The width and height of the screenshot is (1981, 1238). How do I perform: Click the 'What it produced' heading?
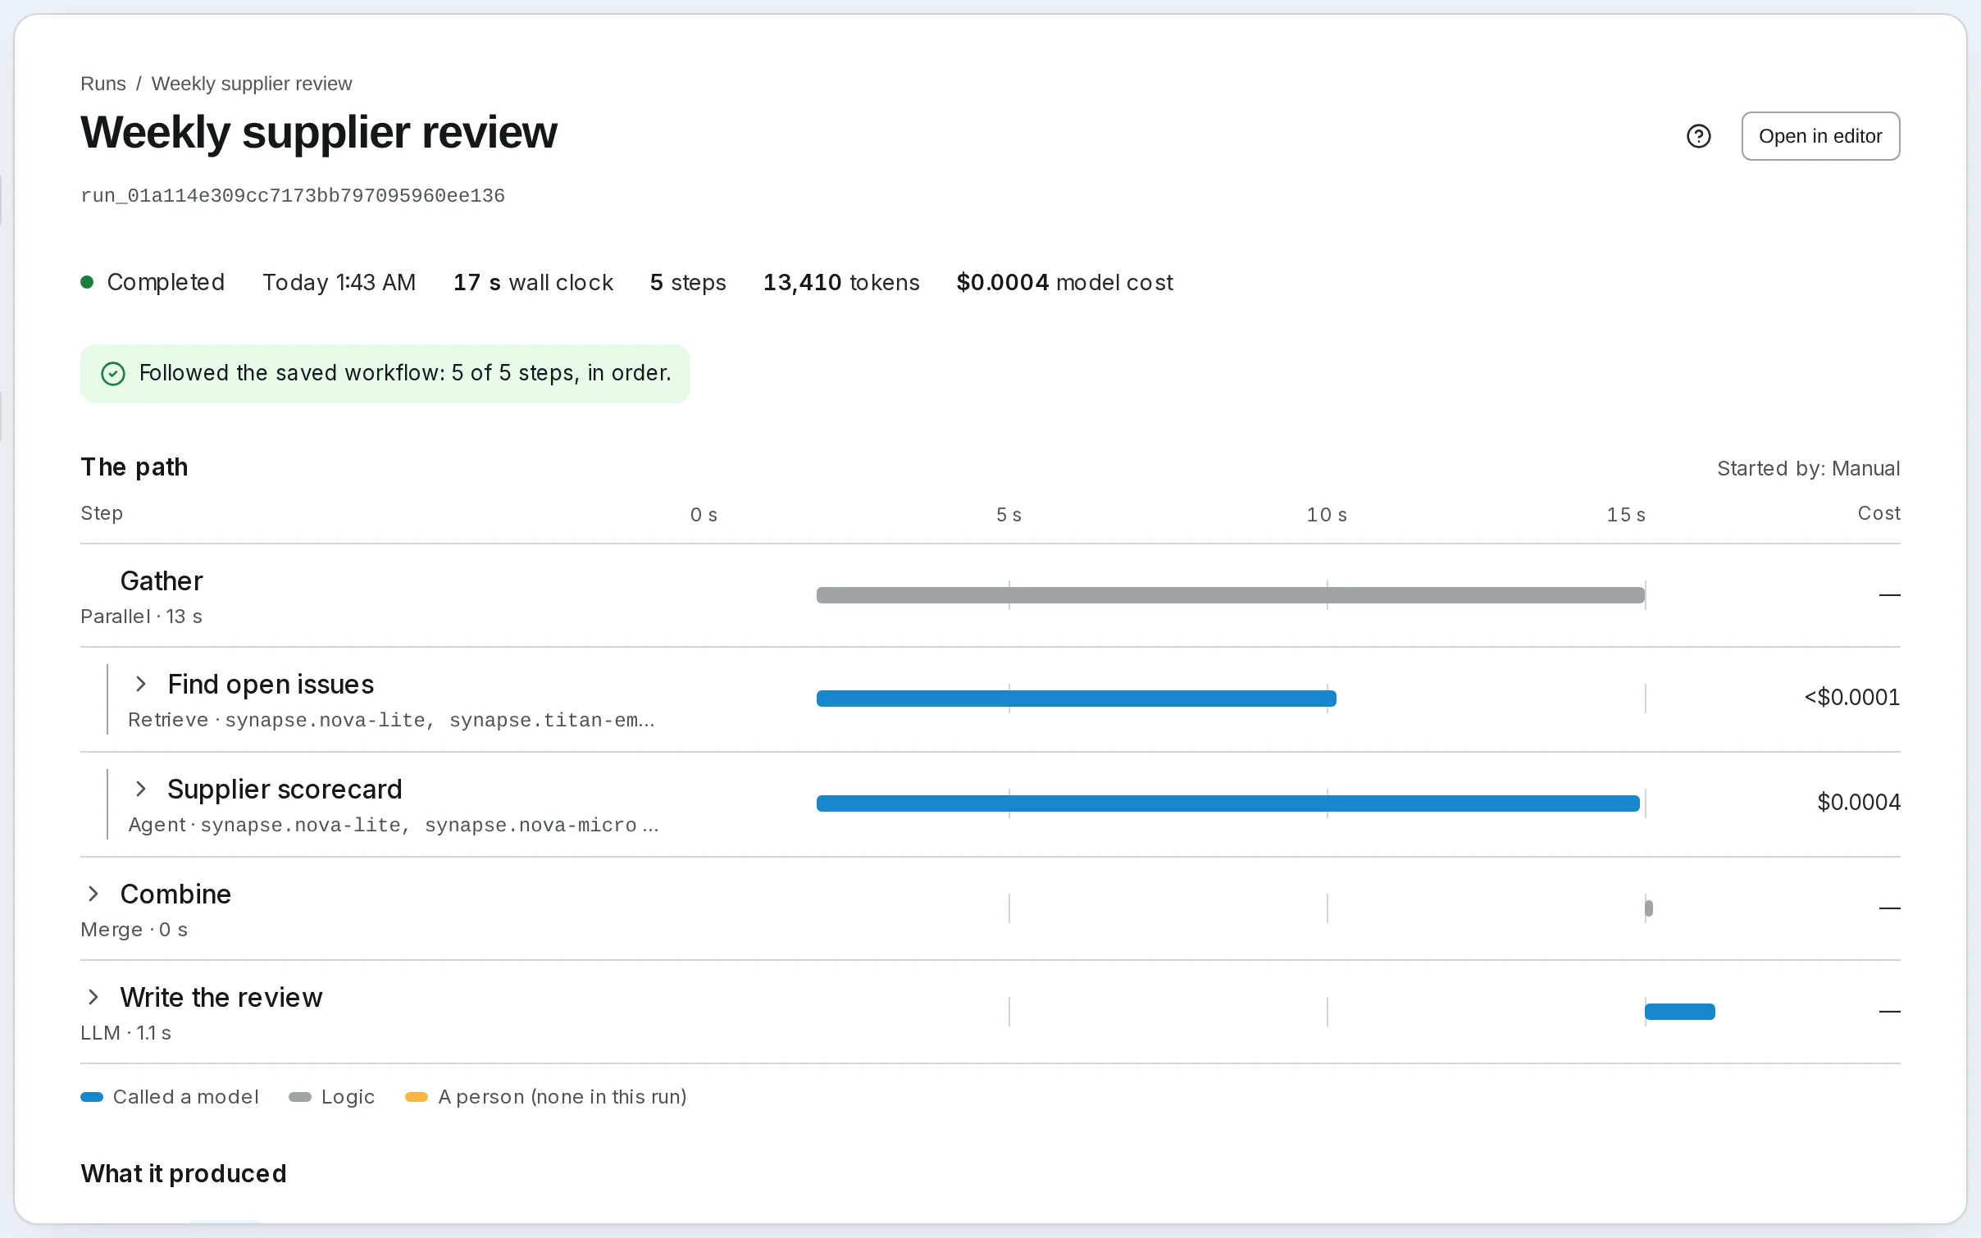point(184,1173)
